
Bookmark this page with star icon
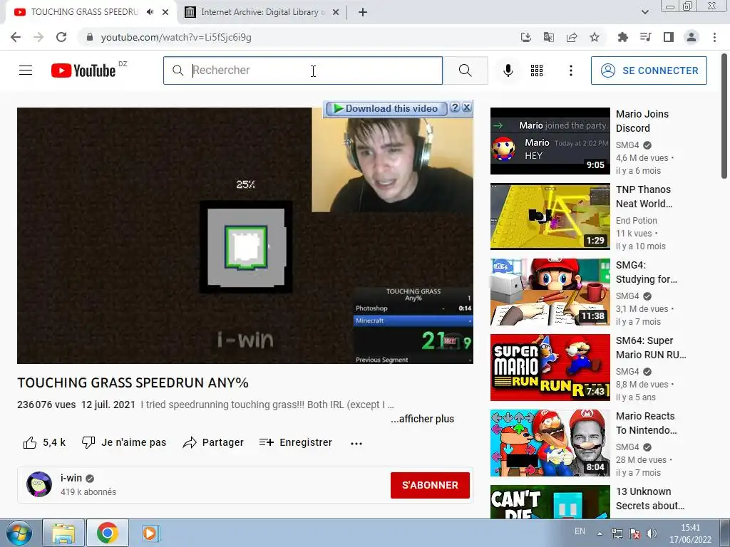(595, 37)
